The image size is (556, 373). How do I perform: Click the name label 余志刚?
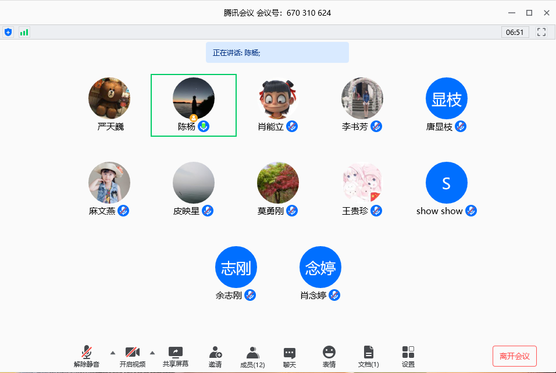click(x=229, y=296)
